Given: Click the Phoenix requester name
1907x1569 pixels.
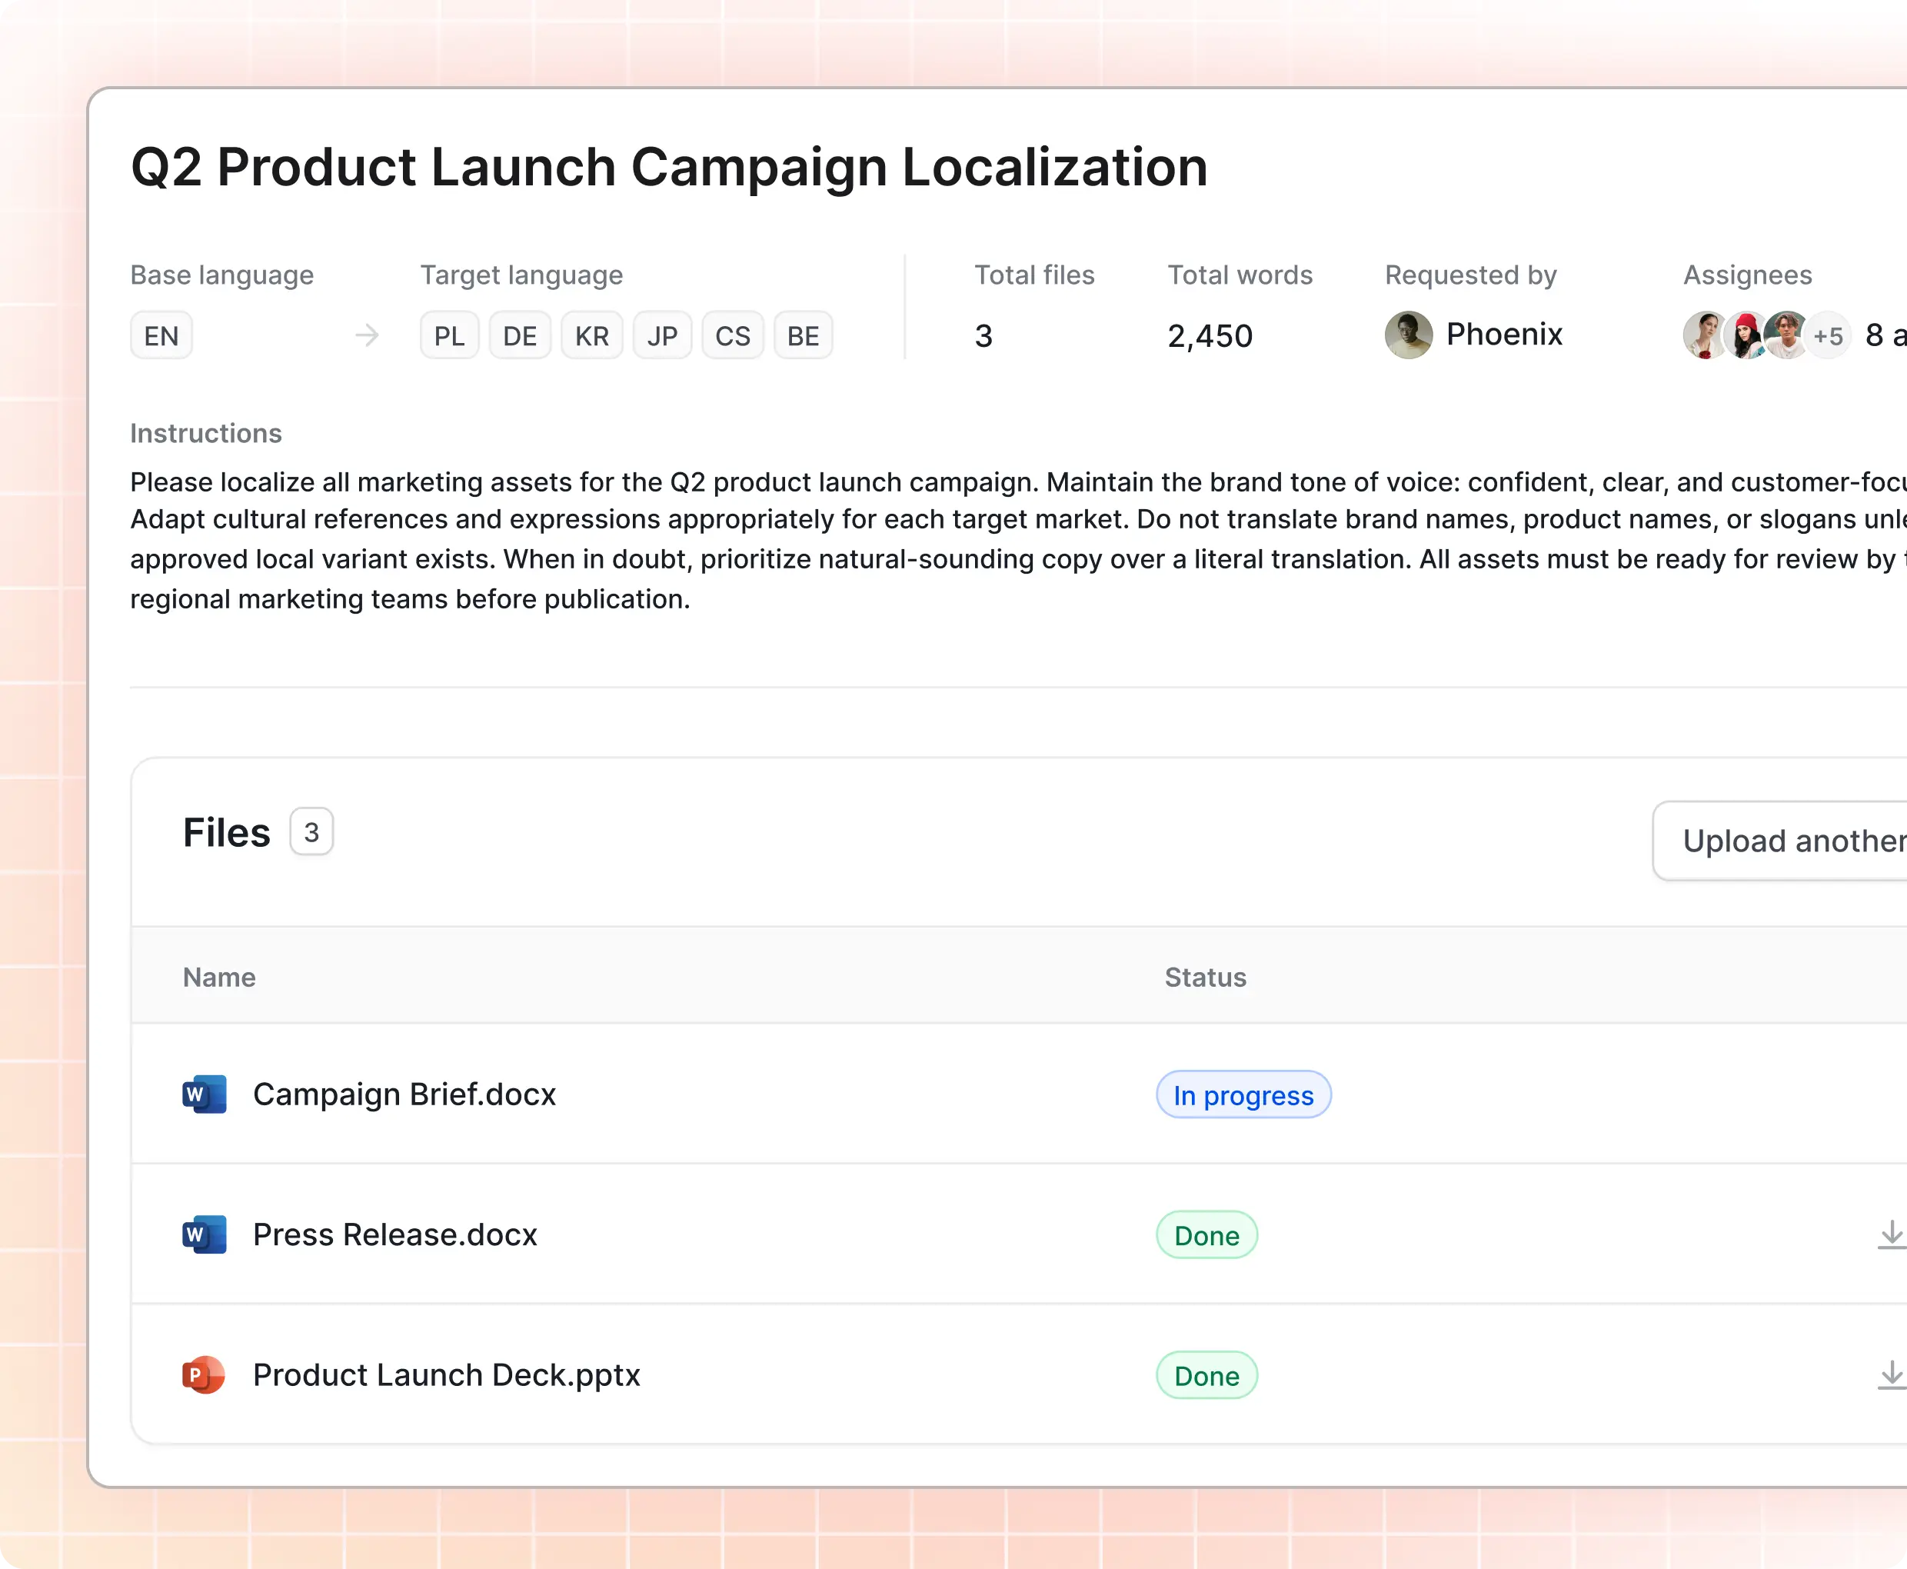Looking at the screenshot, I should [1504, 335].
